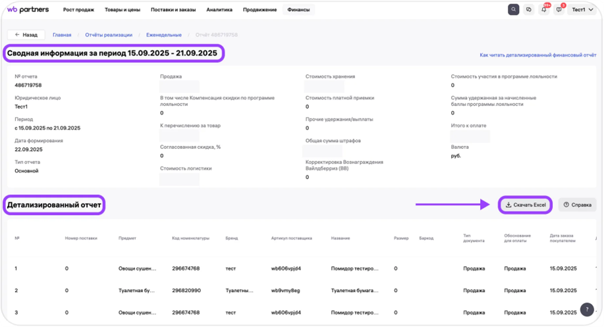Open the Продвижение menu

260,10
